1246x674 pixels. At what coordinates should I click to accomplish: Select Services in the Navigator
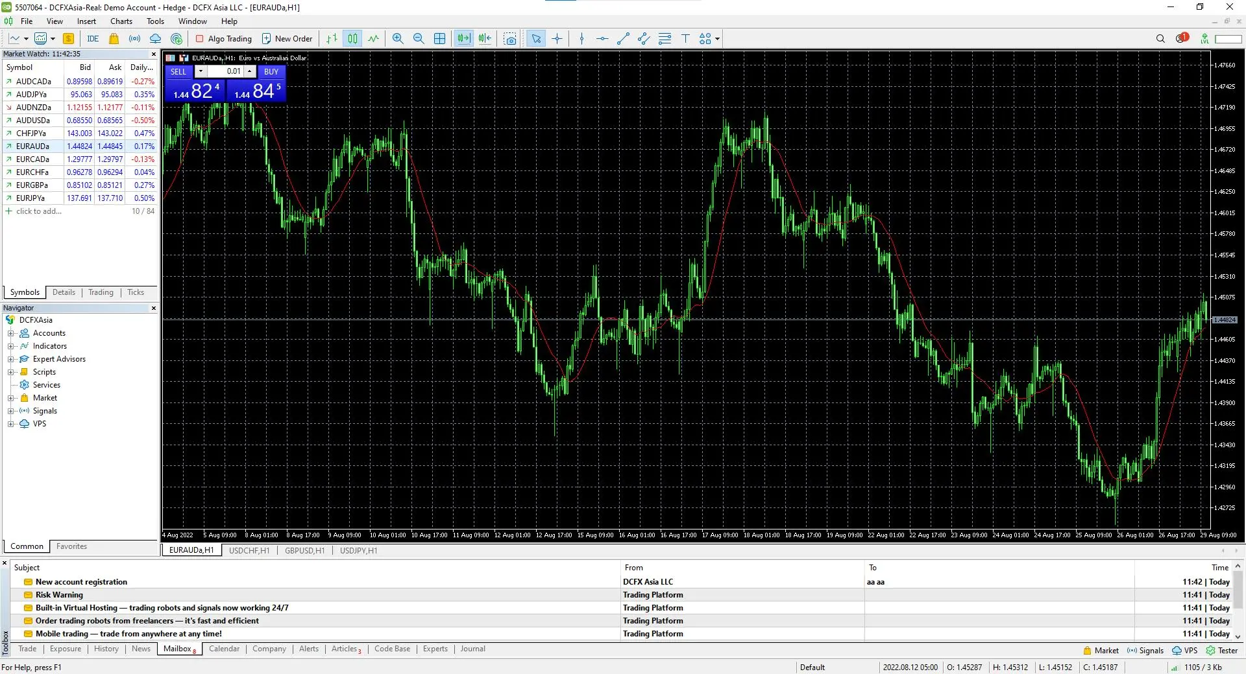(46, 385)
